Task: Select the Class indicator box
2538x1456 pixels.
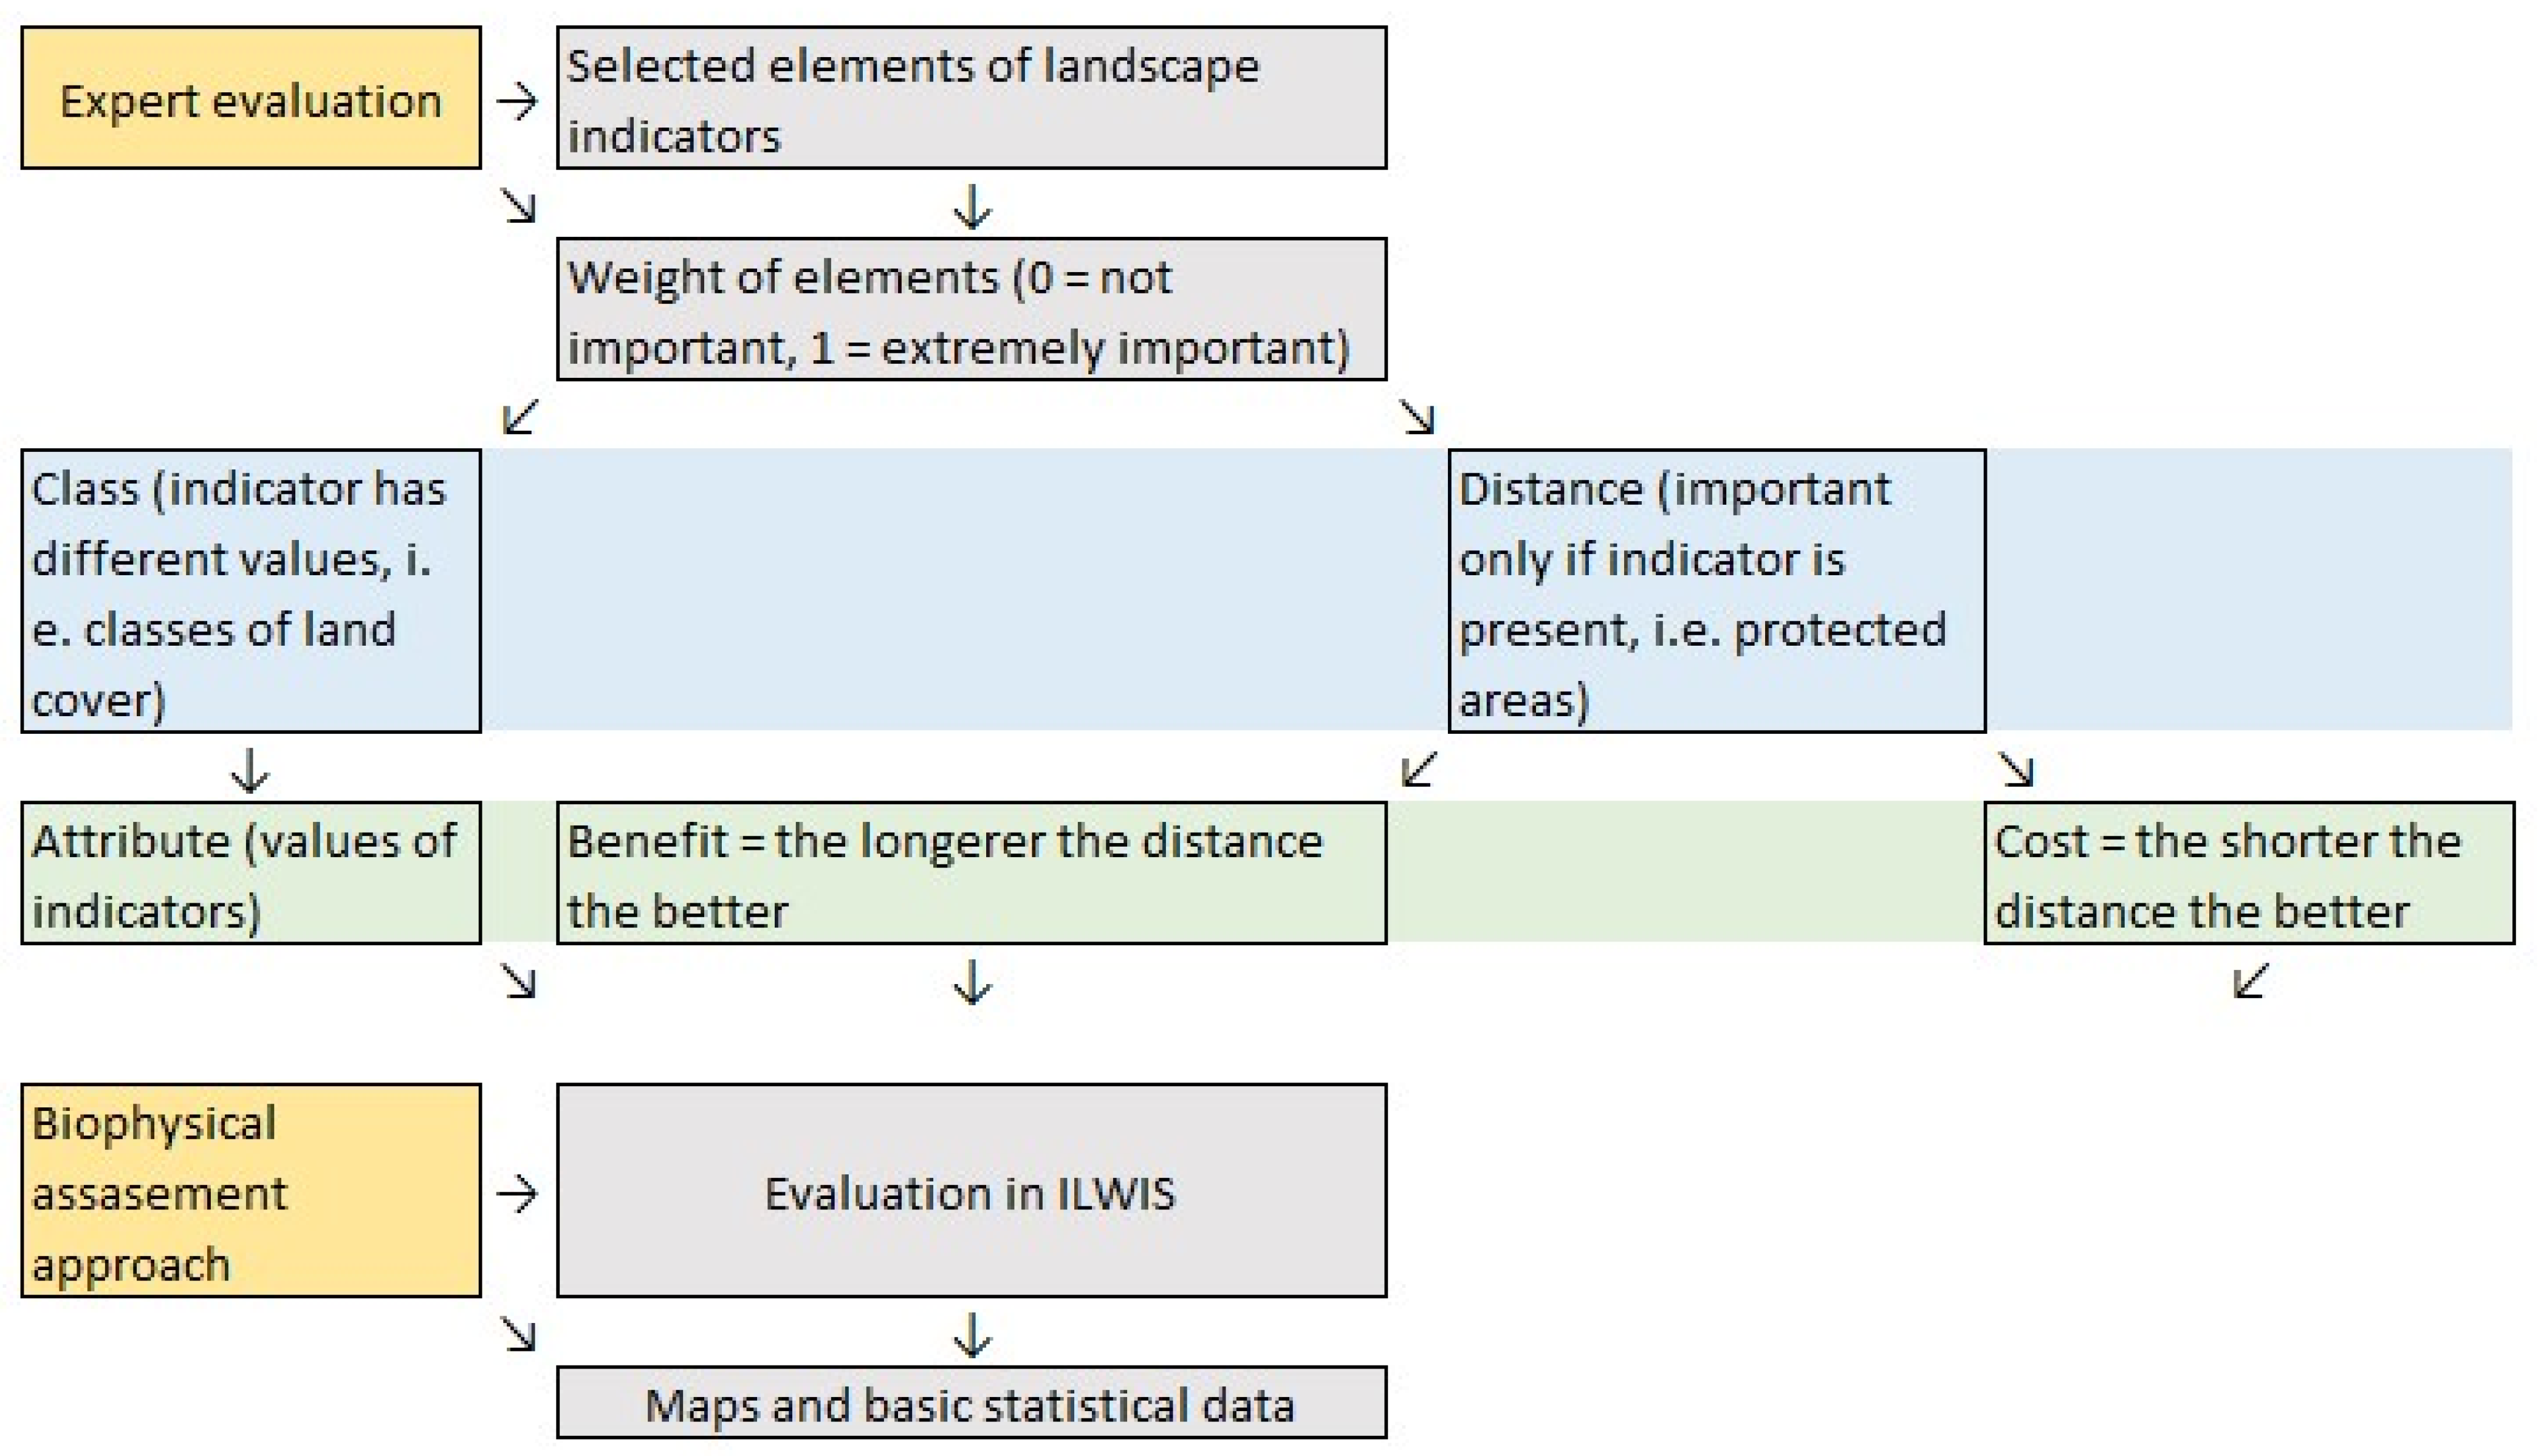Action: [x=251, y=591]
